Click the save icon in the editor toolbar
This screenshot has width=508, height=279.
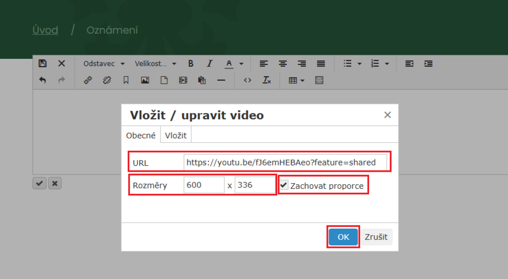42,64
